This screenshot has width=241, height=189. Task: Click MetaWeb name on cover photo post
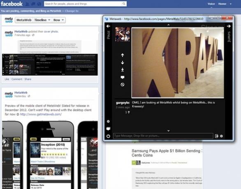(21, 32)
